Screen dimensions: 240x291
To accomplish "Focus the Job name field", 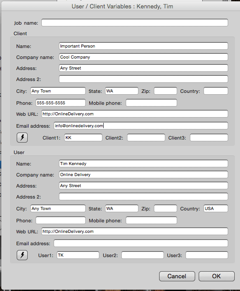I will tap(135, 23).
